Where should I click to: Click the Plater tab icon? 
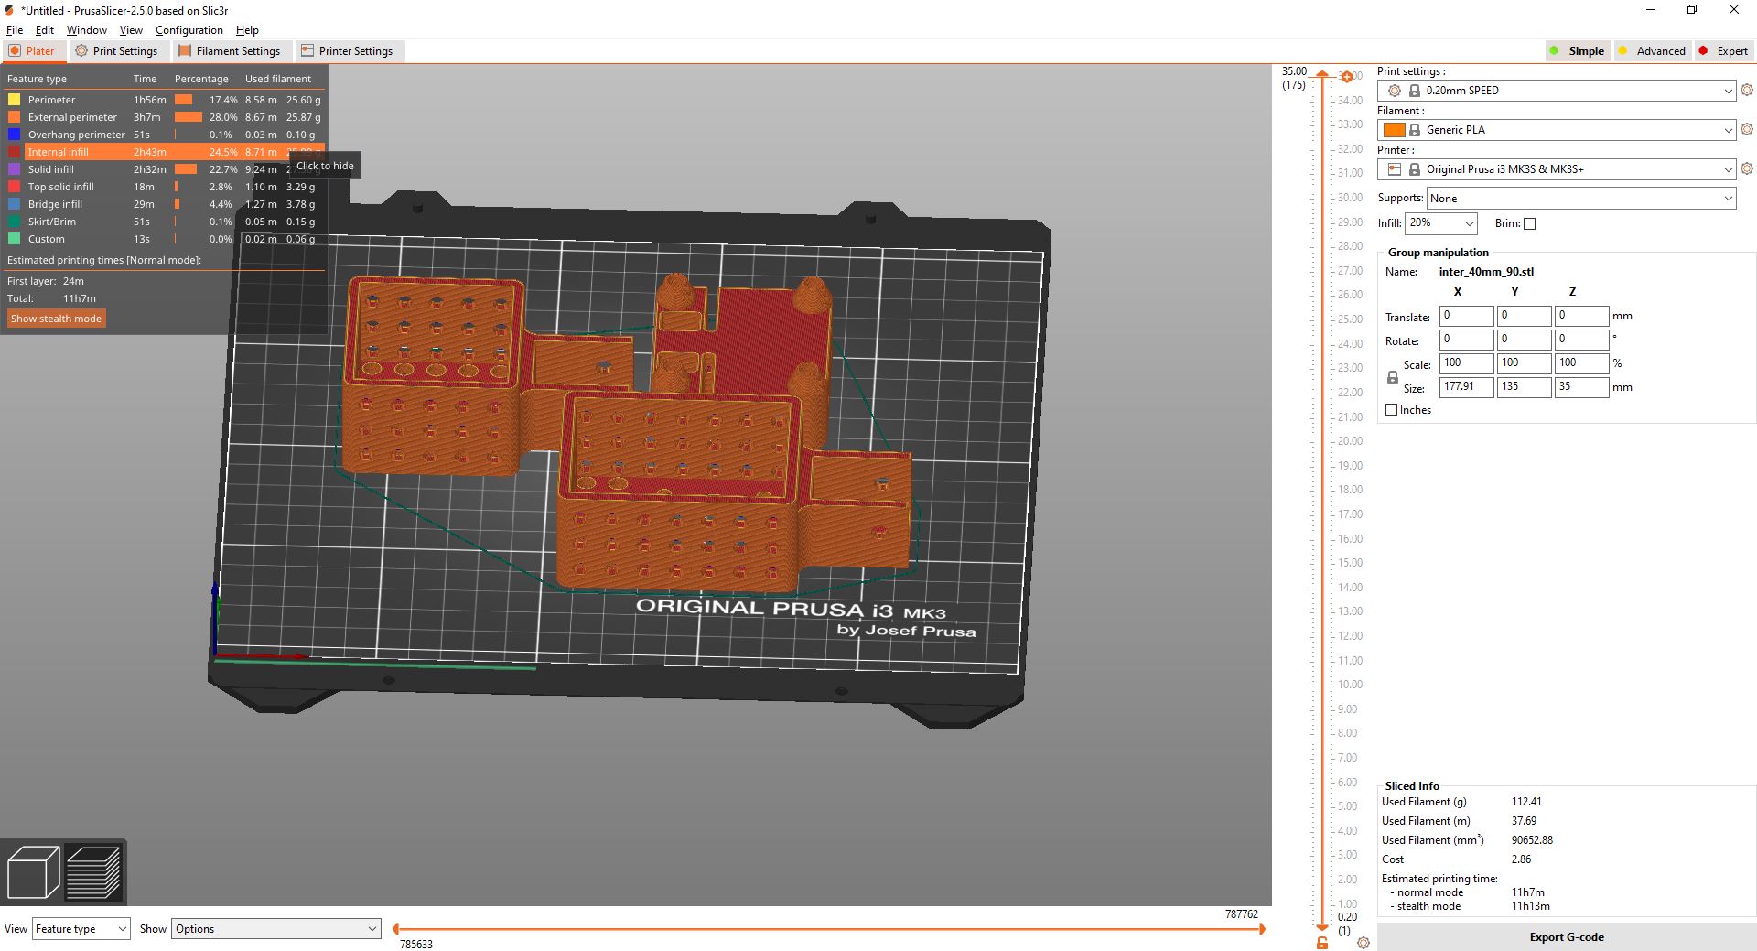pos(15,51)
